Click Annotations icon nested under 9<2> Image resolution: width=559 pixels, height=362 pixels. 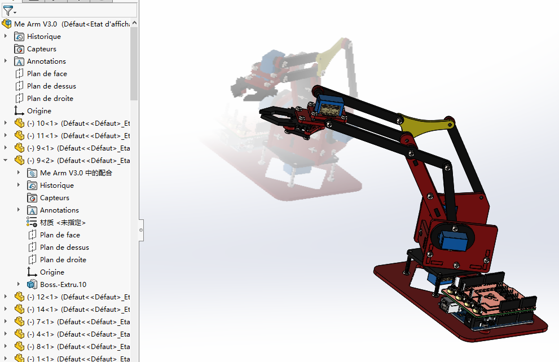32,210
